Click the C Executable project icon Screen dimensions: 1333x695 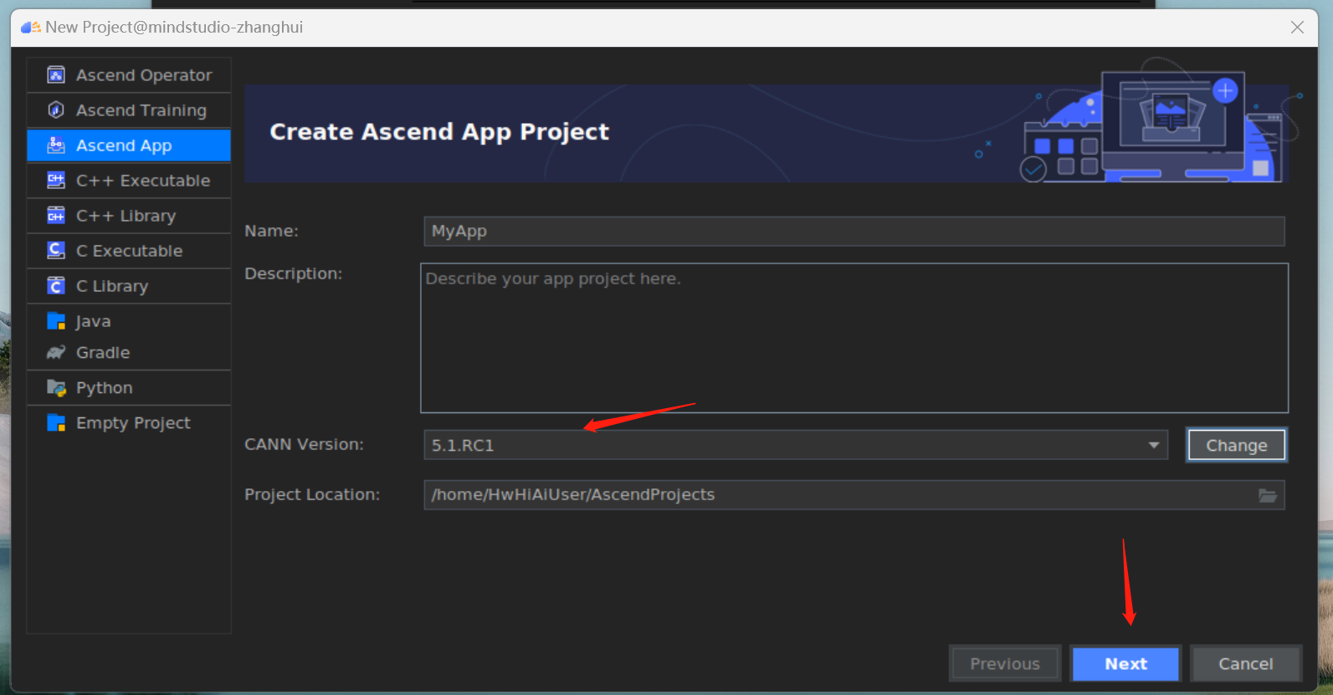pyautogui.click(x=56, y=251)
